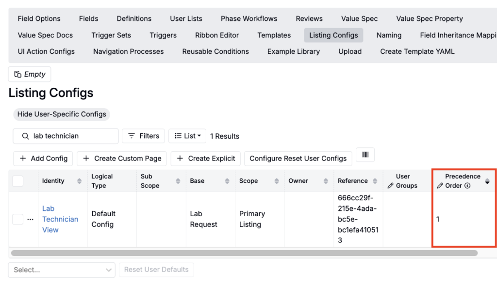Click the sort icon on Owner column

326,181
